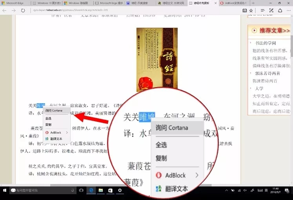
Task: Open the Action Center notifications icon
Action: tap(287, 190)
